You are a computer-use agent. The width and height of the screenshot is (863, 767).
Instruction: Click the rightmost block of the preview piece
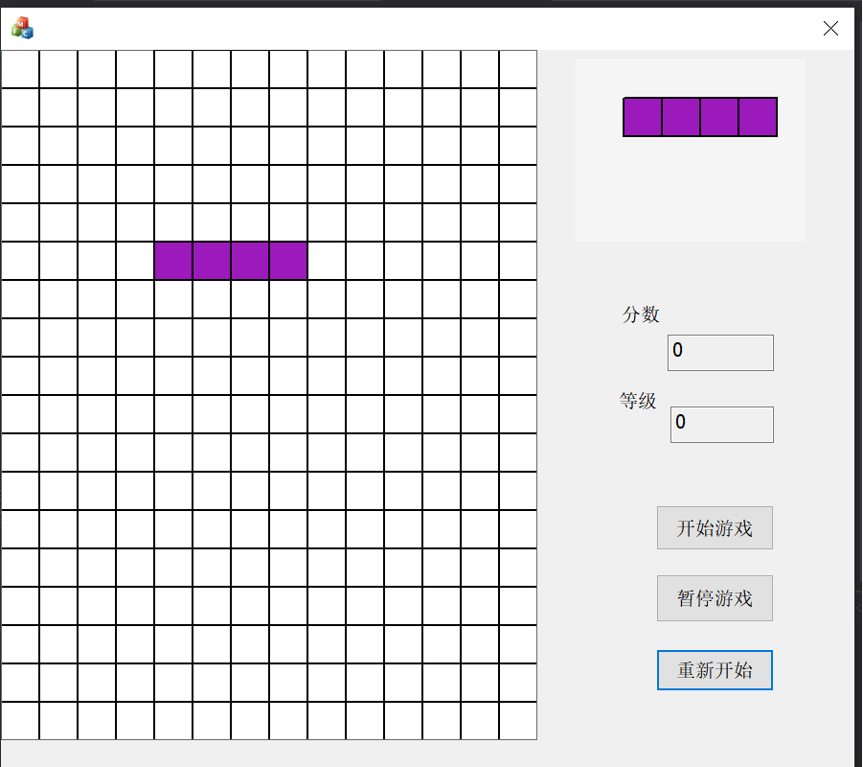point(757,115)
